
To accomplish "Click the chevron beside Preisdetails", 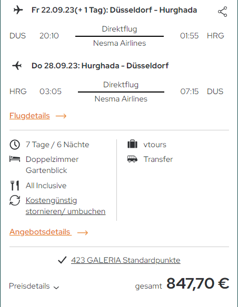I will 56,288.
